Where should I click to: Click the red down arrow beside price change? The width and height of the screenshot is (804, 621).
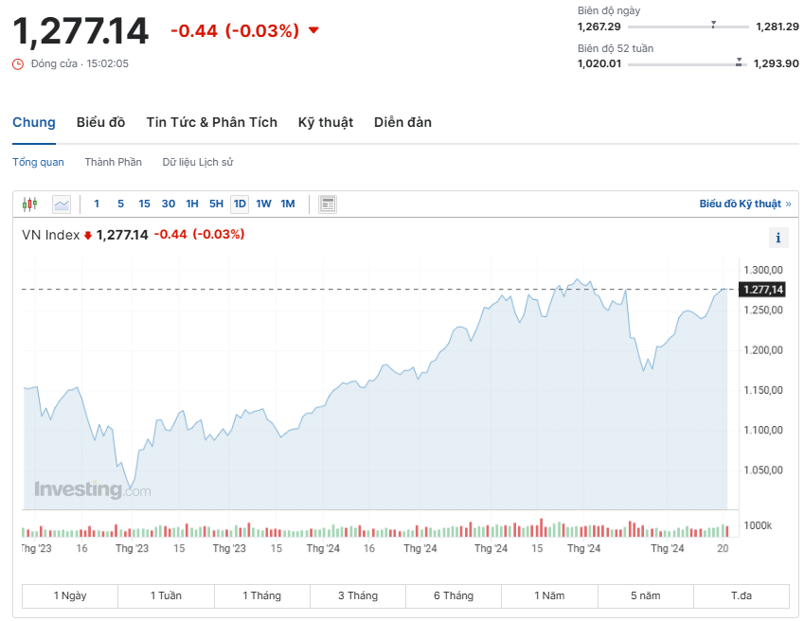[313, 30]
